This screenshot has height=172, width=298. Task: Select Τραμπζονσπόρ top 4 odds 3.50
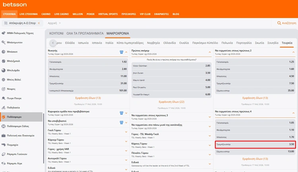pos(255,144)
